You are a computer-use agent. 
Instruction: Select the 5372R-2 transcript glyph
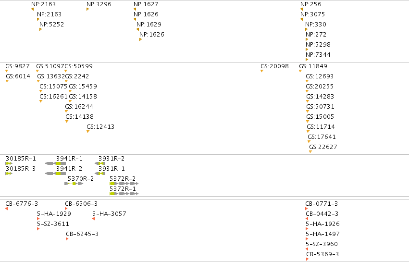pyautogui.click(x=124, y=184)
